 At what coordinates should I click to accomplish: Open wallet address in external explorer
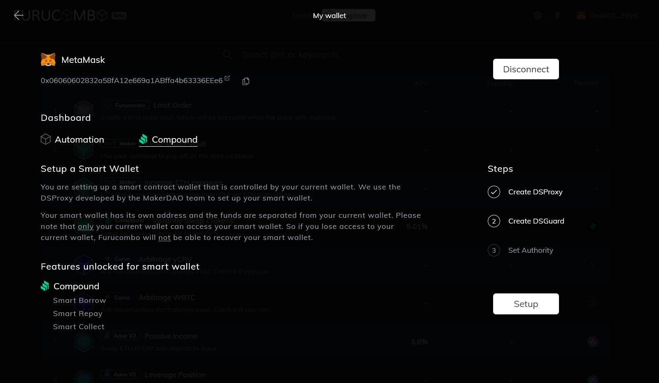click(x=227, y=78)
